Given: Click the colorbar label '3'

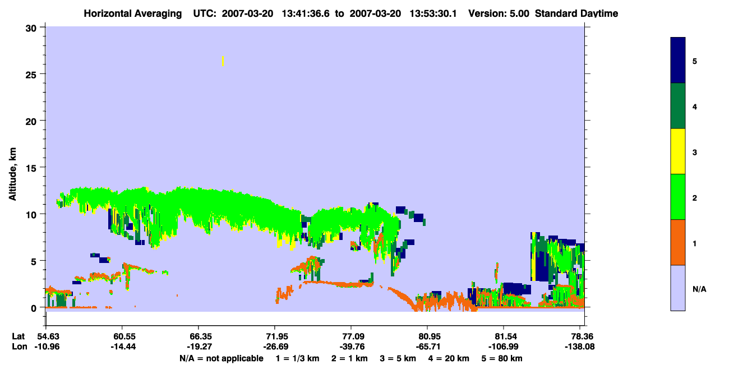Looking at the screenshot, I should (695, 151).
